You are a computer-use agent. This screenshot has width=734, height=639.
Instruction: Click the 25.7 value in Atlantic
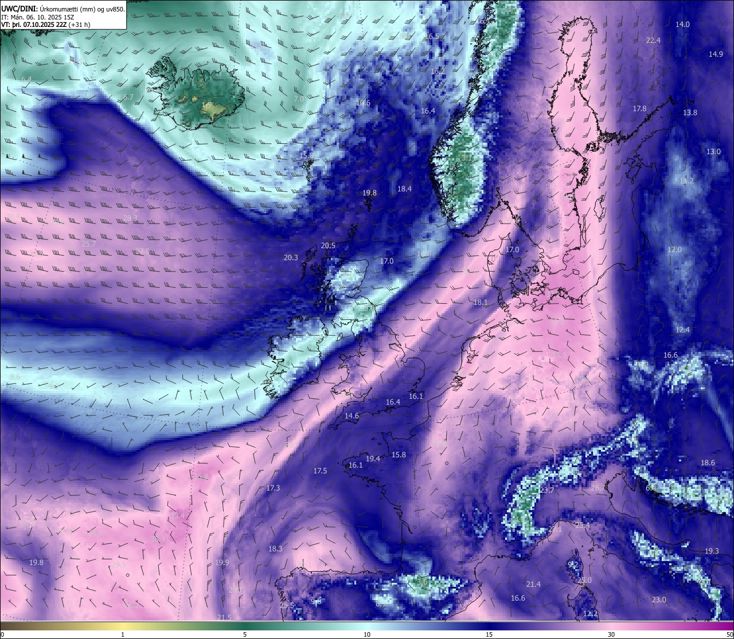pyautogui.click(x=89, y=244)
